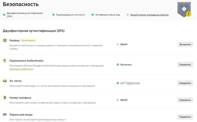Click the Passkey key icon

(5, 40)
